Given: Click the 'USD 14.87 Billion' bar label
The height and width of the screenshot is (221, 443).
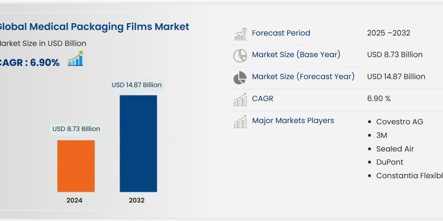Looking at the screenshot, I should 137,85.
